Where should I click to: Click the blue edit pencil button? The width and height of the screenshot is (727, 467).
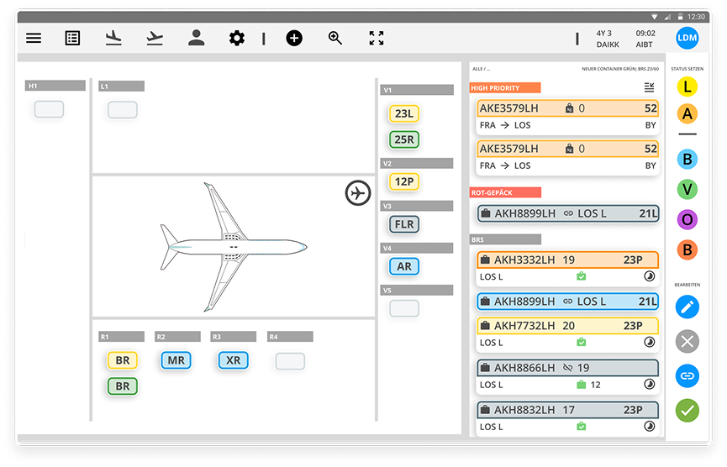(x=687, y=307)
